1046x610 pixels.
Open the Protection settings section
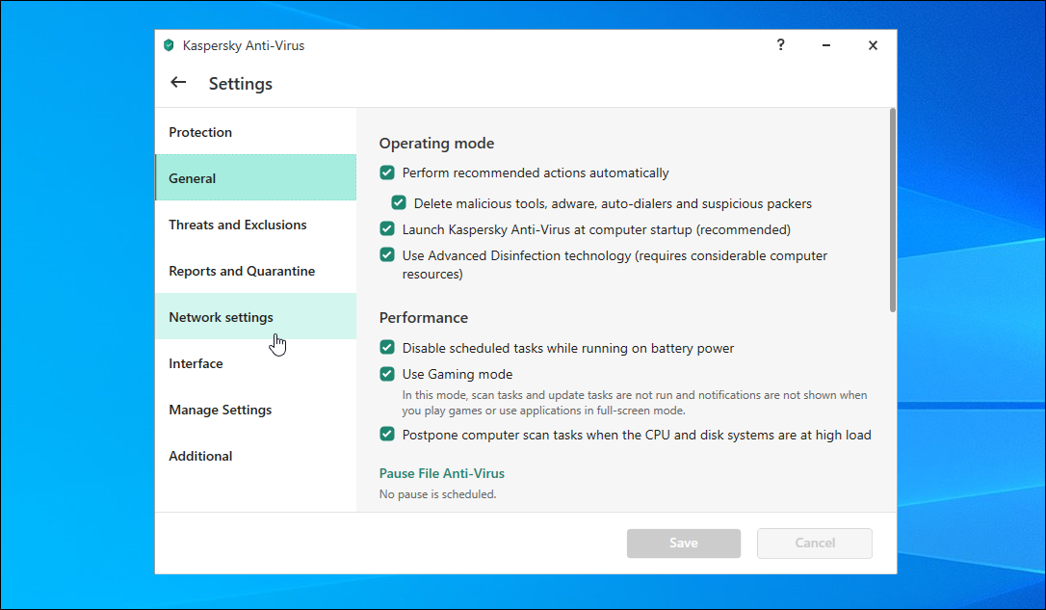click(200, 132)
